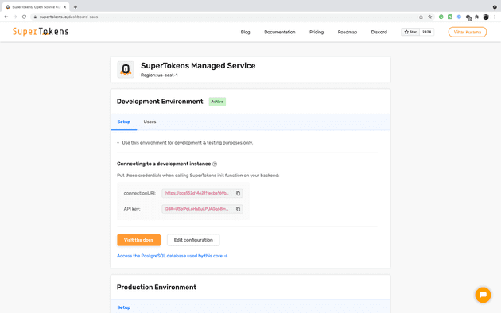Click the SuperTokens Managed Service app icon
Screen dimensions: 501x313
(x=126, y=69)
